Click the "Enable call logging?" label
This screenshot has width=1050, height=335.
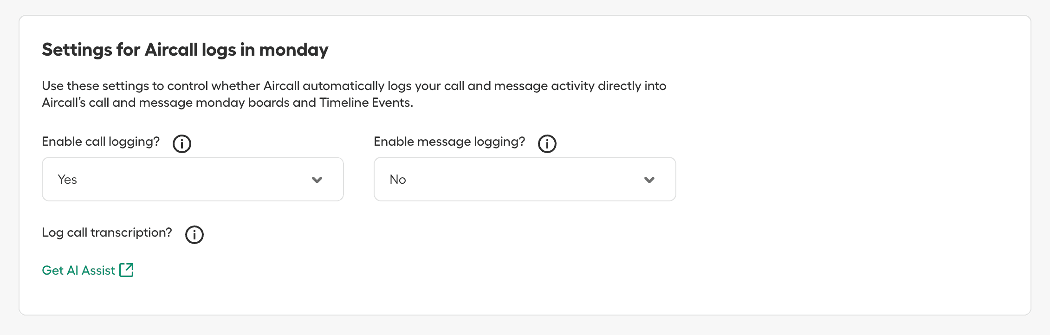(x=101, y=142)
